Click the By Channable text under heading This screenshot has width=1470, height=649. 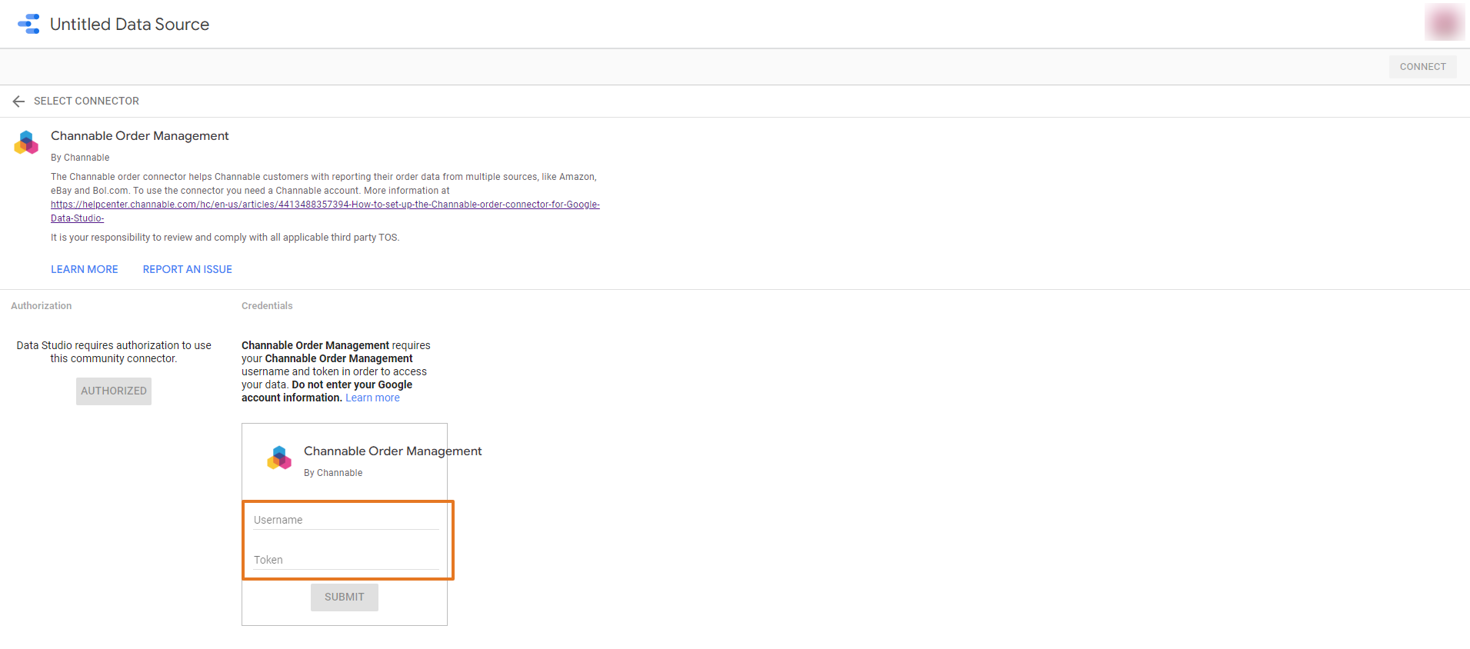tap(80, 158)
